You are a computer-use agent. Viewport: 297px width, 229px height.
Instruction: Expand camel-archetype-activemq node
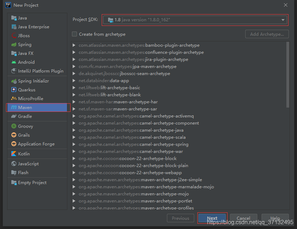[x=74, y=116]
